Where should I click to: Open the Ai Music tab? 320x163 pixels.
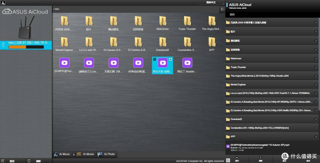tap(62, 154)
